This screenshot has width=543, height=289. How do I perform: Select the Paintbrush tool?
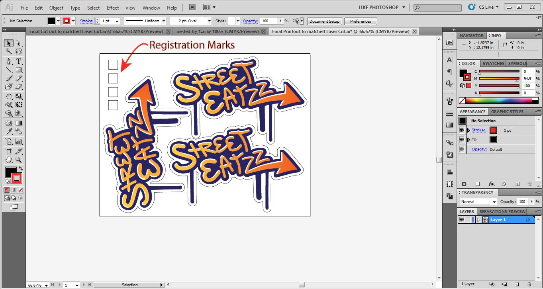[9, 78]
